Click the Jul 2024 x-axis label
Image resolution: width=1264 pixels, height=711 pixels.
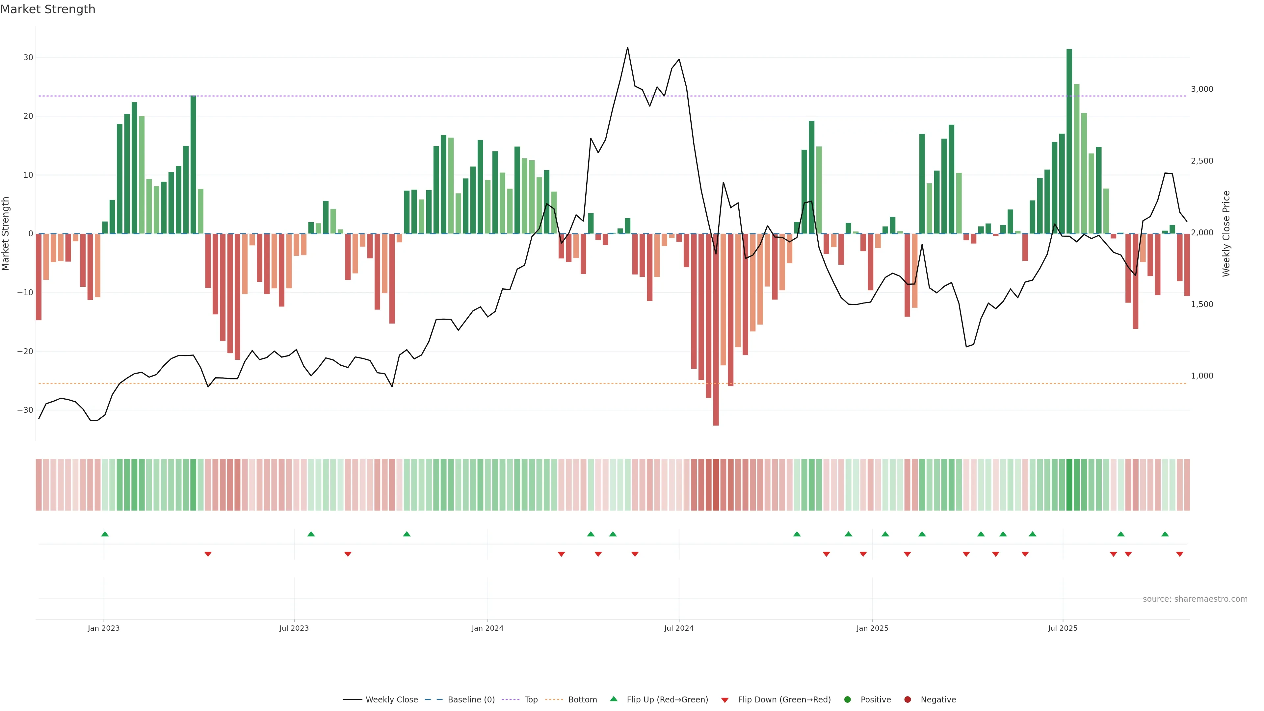(679, 628)
